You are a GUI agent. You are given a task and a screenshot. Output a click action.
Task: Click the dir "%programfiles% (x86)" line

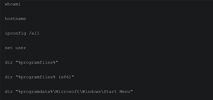[x=39, y=77]
